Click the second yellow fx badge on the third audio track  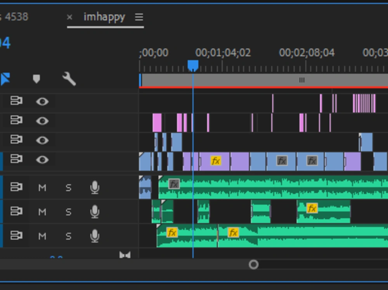point(233,233)
